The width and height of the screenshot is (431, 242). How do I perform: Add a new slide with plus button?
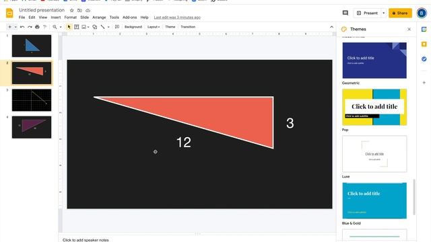click(x=9, y=27)
